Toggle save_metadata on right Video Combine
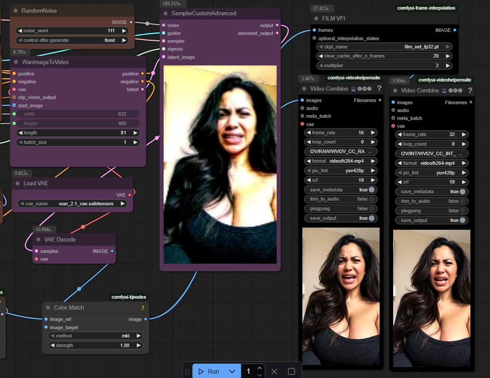Image resolution: width=490 pixels, height=378 pixels. tap(432, 192)
